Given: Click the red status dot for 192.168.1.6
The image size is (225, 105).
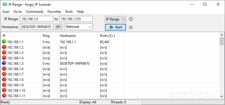Looking at the screenshot, I should (x=4, y=69).
